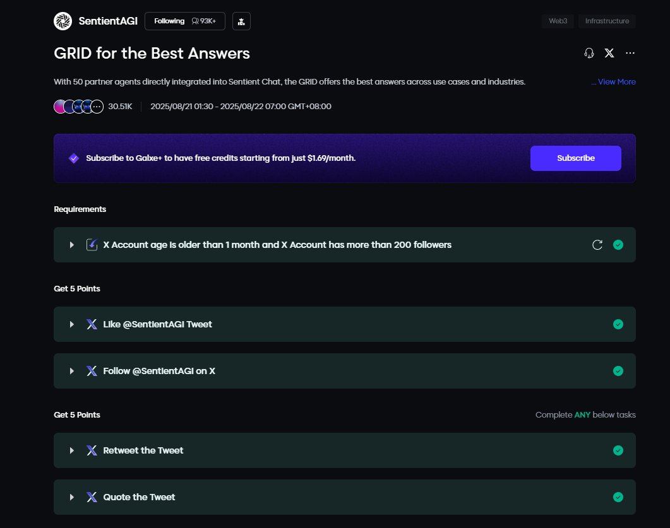Click the quest date range text
The width and height of the screenshot is (670, 528).
click(x=241, y=106)
